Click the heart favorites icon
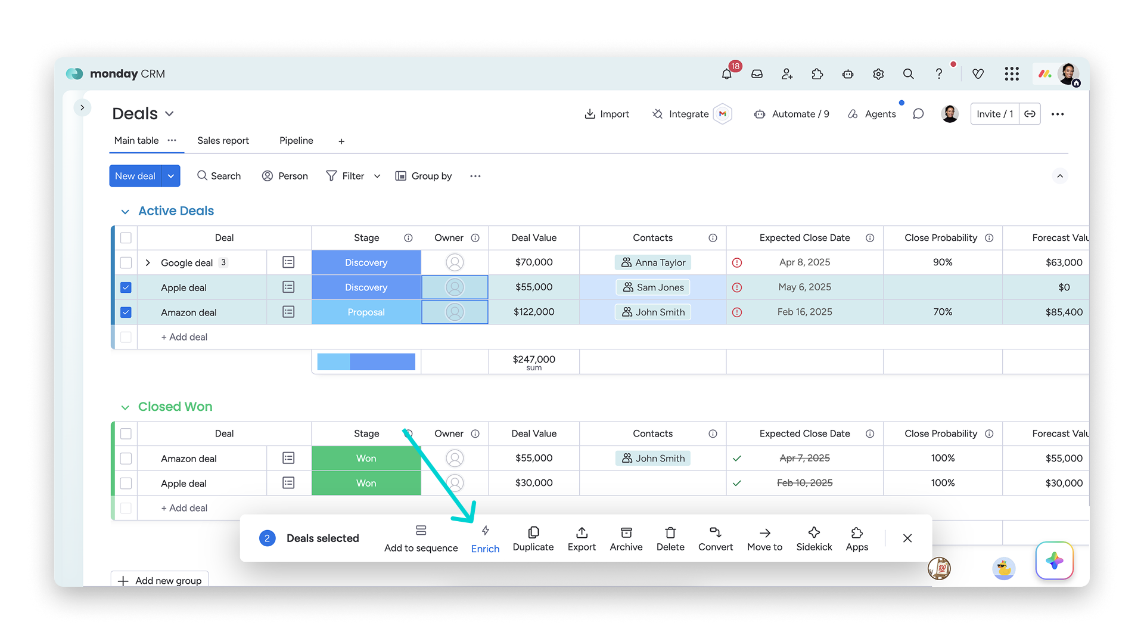 (x=978, y=74)
